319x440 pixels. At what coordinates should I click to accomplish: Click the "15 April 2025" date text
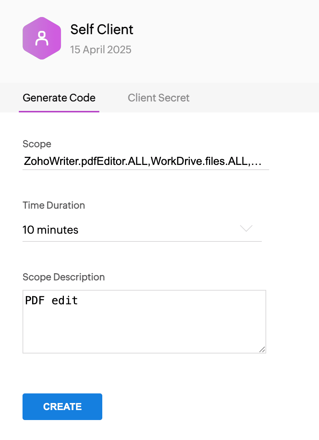101,50
